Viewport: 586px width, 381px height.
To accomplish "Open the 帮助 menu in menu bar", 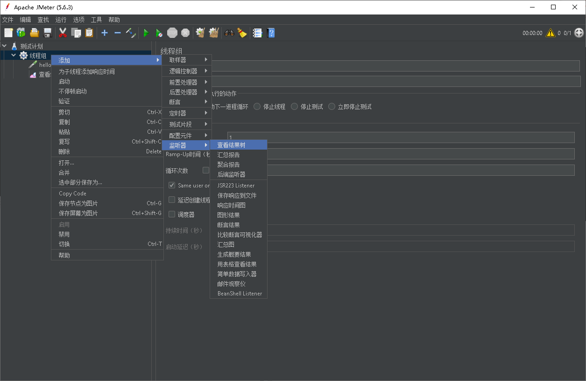I will click(114, 20).
